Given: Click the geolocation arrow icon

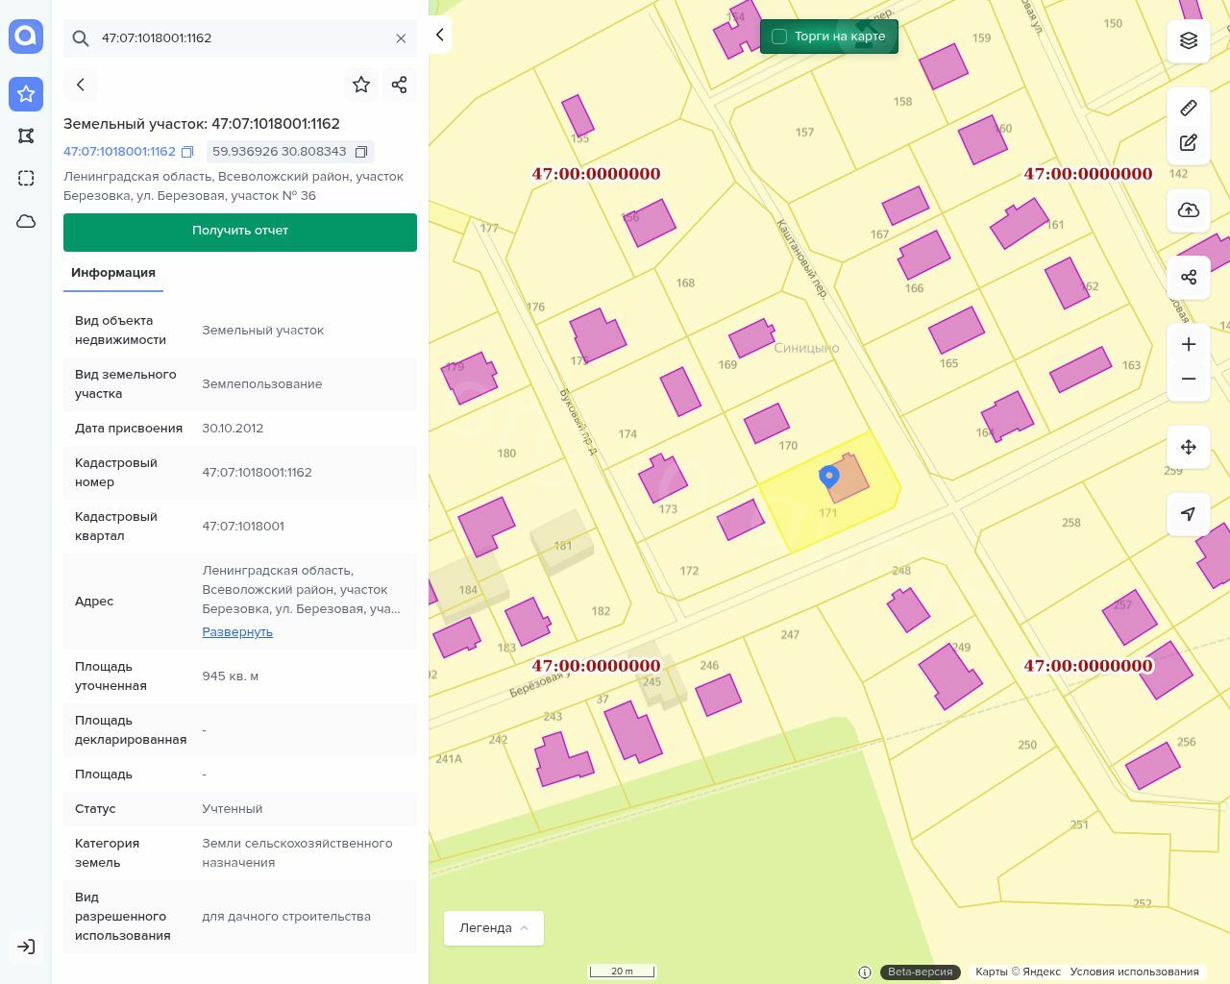Looking at the screenshot, I should pos(1189,514).
